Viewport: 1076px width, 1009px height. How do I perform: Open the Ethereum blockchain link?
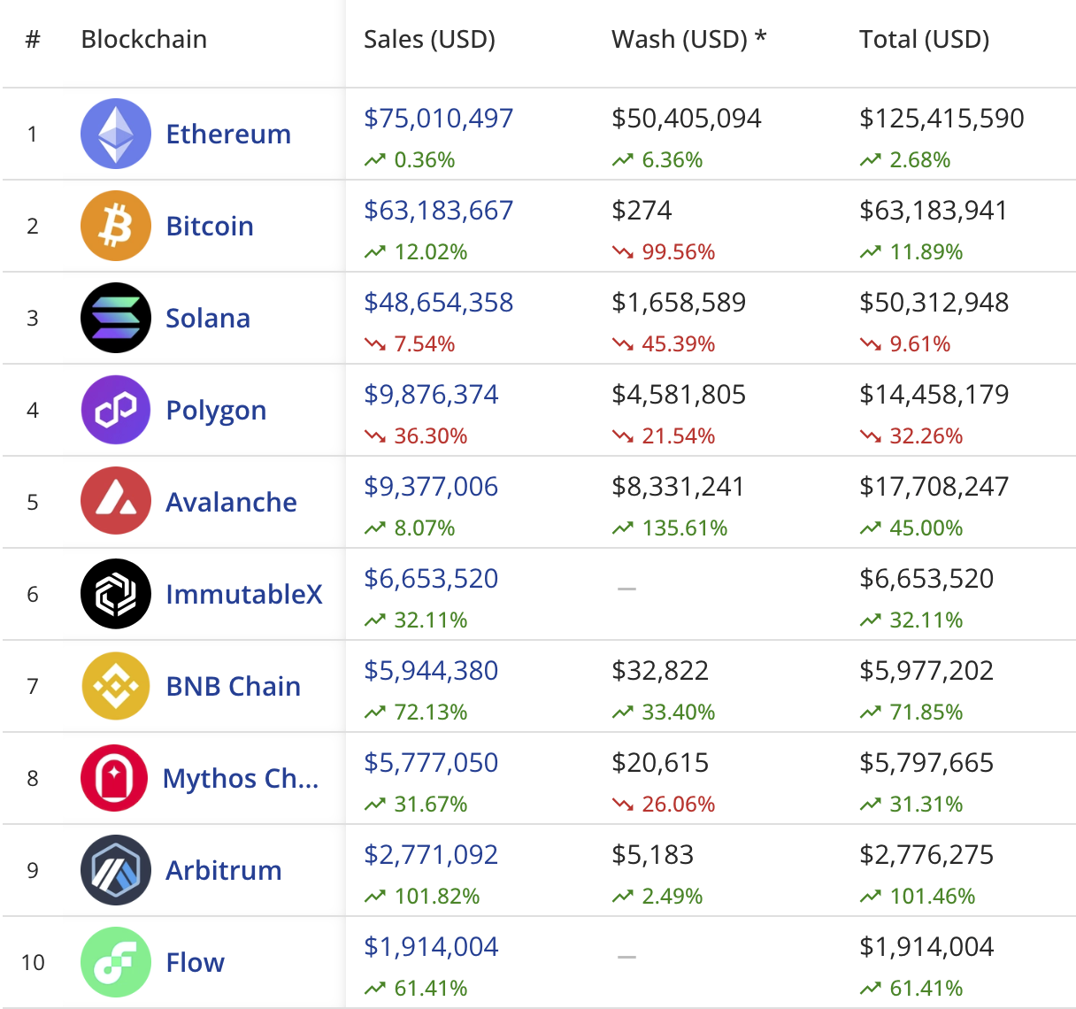coord(228,134)
